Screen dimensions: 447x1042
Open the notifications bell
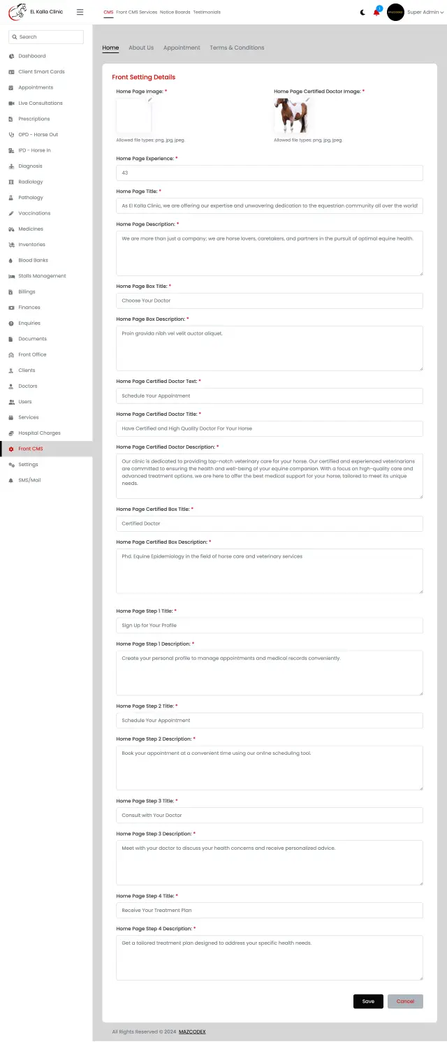[x=377, y=12]
